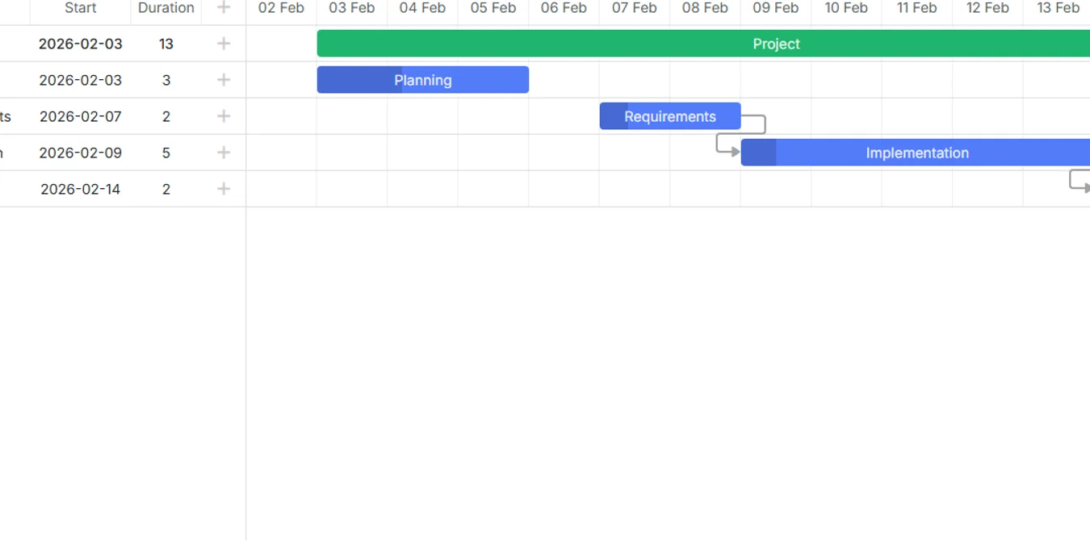Click the Start column header
This screenshot has width=1090, height=545.
click(x=81, y=8)
